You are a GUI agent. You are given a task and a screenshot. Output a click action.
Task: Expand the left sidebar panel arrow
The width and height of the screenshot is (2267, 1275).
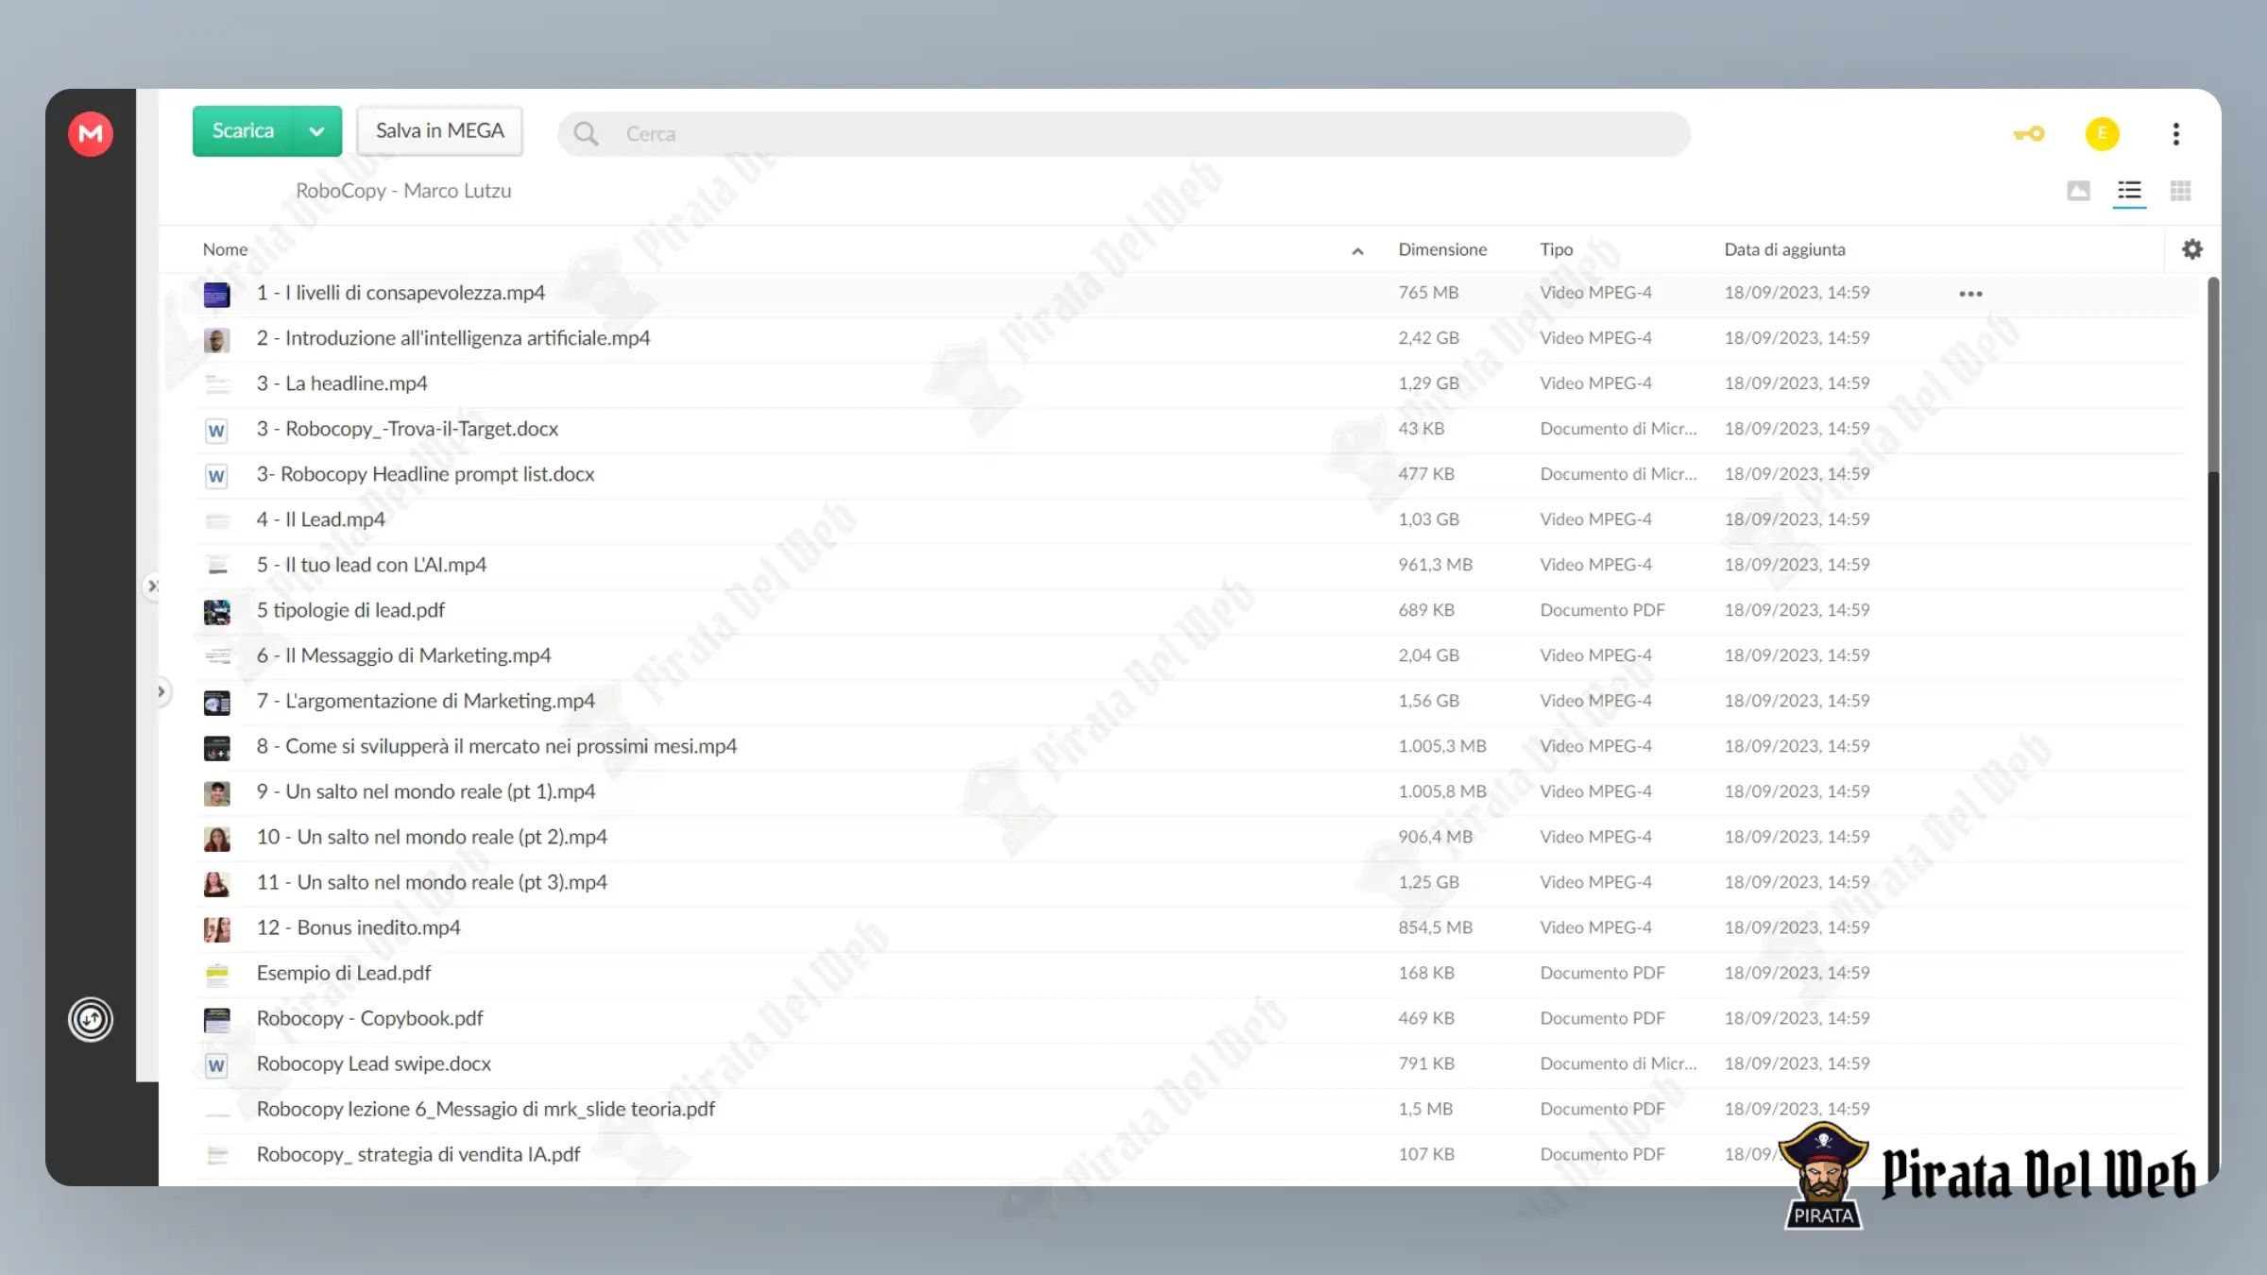point(162,692)
